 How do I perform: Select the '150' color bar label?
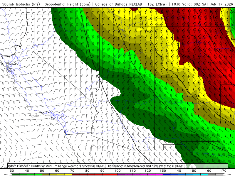pos(193,171)
